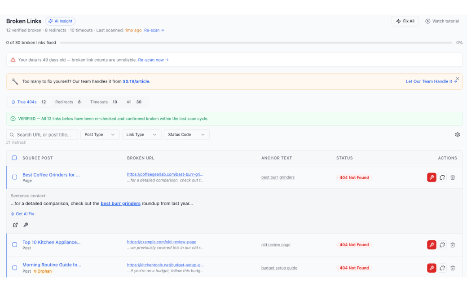The height and width of the screenshot is (292, 467).
Task: Check the Top 10 Kitchen Appliance row checkbox
Action: point(14,245)
